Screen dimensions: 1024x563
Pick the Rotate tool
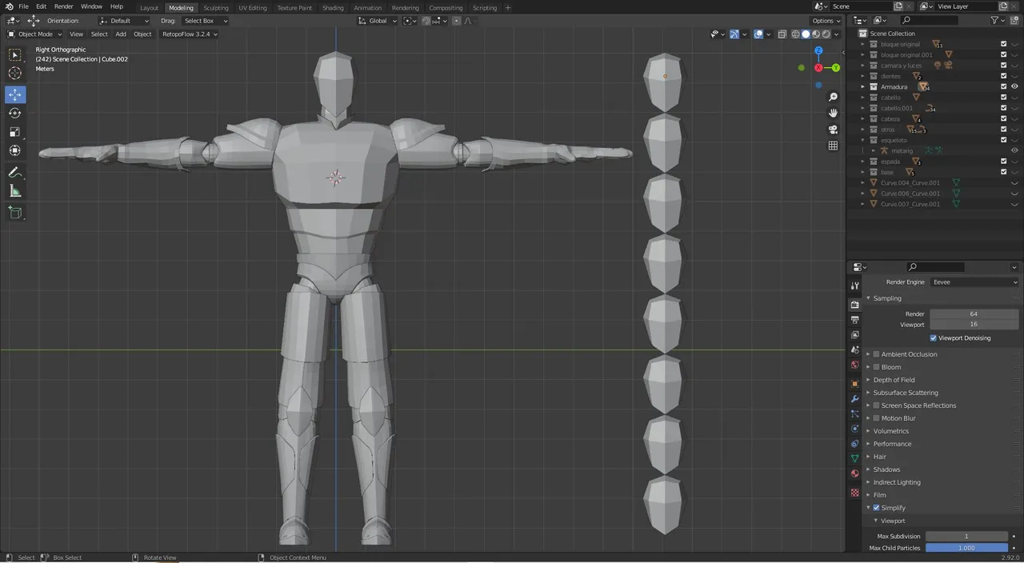pyautogui.click(x=15, y=113)
